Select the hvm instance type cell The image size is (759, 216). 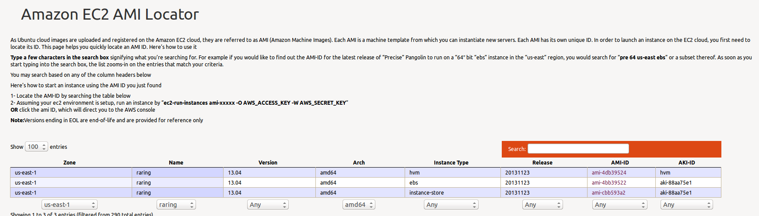pos(452,173)
